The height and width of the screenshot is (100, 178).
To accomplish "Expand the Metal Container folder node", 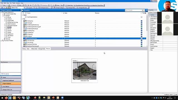I will (x=5, y=24).
